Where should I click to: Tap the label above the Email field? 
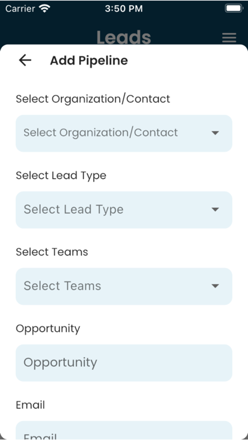tap(30, 405)
